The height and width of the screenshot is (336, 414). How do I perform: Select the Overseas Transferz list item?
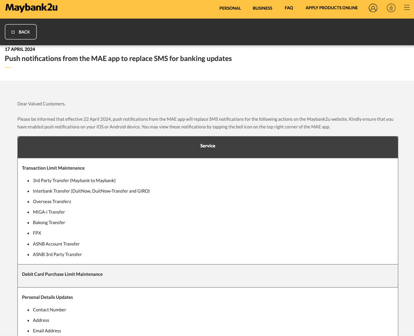52,202
